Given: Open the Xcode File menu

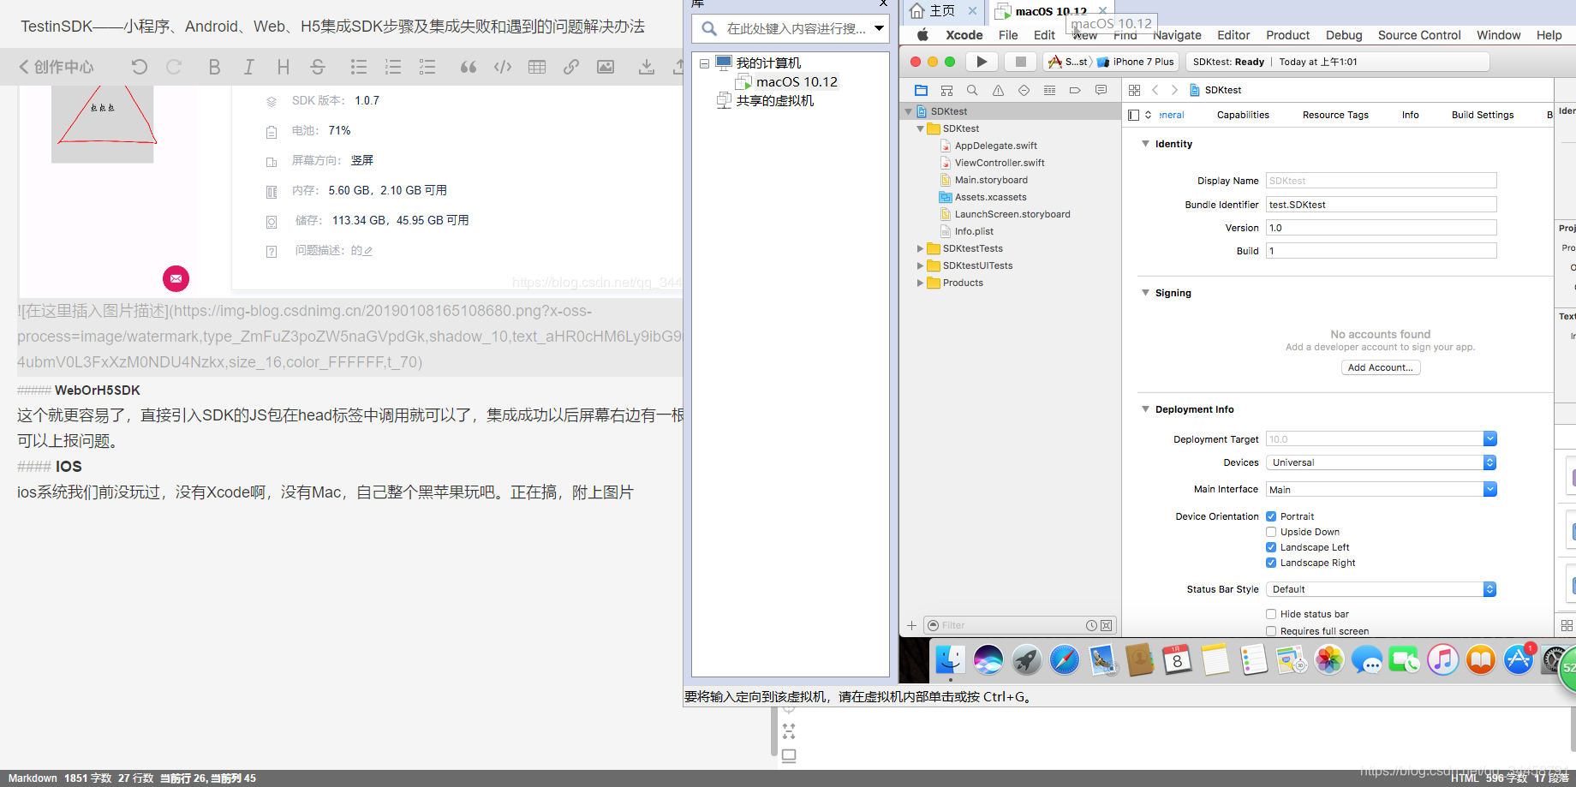Looking at the screenshot, I should (1008, 35).
